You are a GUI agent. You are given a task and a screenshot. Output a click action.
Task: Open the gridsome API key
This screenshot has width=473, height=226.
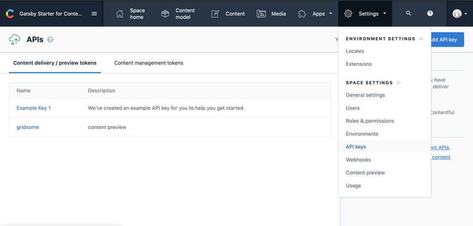click(28, 127)
